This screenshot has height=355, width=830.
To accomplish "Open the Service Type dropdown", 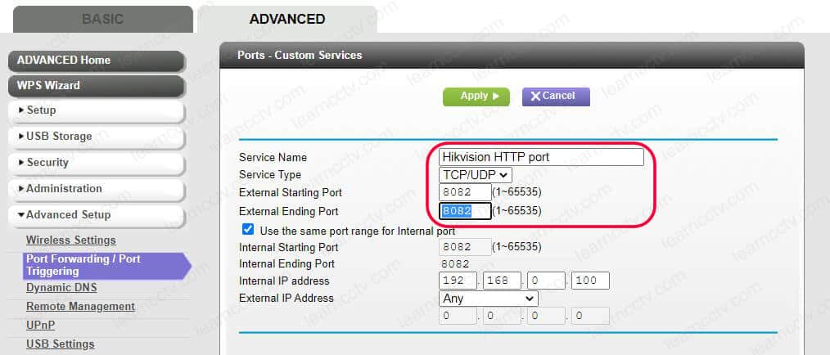I will (x=476, y=174).
